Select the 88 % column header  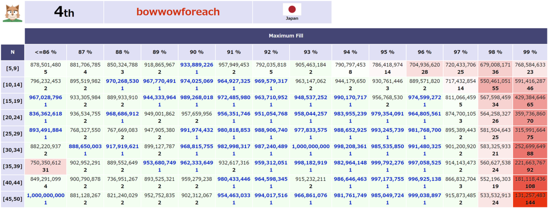122,52
